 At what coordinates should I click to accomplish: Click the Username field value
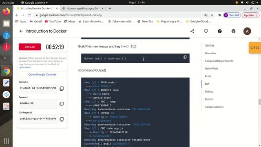[x=38, y=88]
